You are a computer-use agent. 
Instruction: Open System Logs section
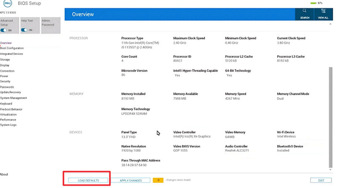tap(8, 125)
